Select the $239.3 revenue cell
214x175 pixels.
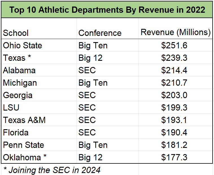coord(174,58)
